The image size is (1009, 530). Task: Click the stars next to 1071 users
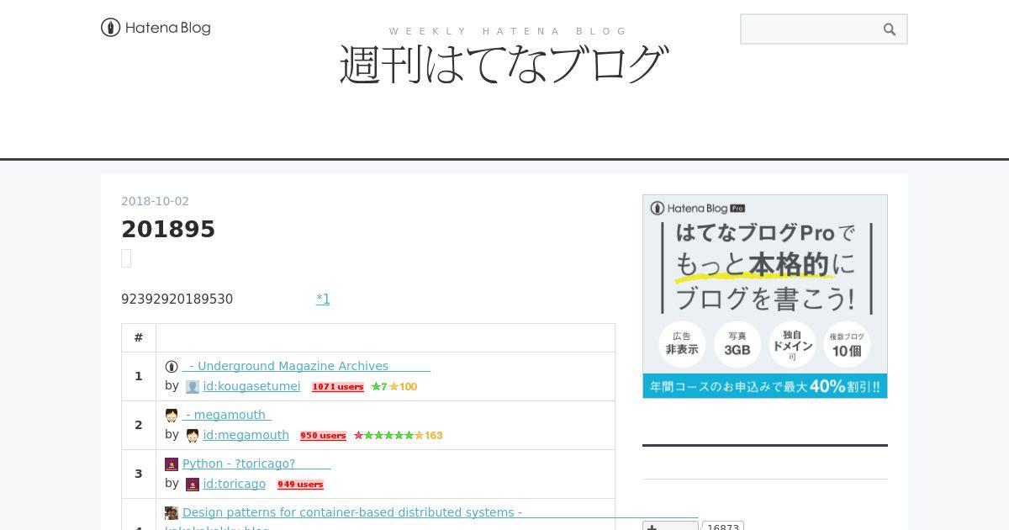pyautogui.click(x=394, y=387)
